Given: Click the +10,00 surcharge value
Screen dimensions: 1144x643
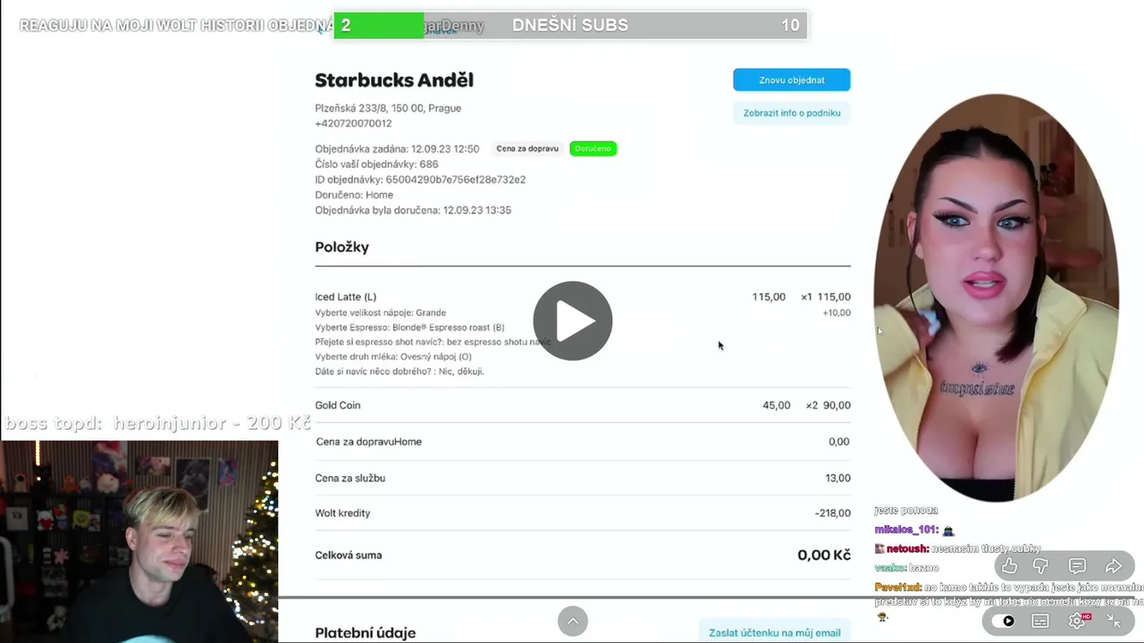Looking at the screenshot, I should (837, 313).
